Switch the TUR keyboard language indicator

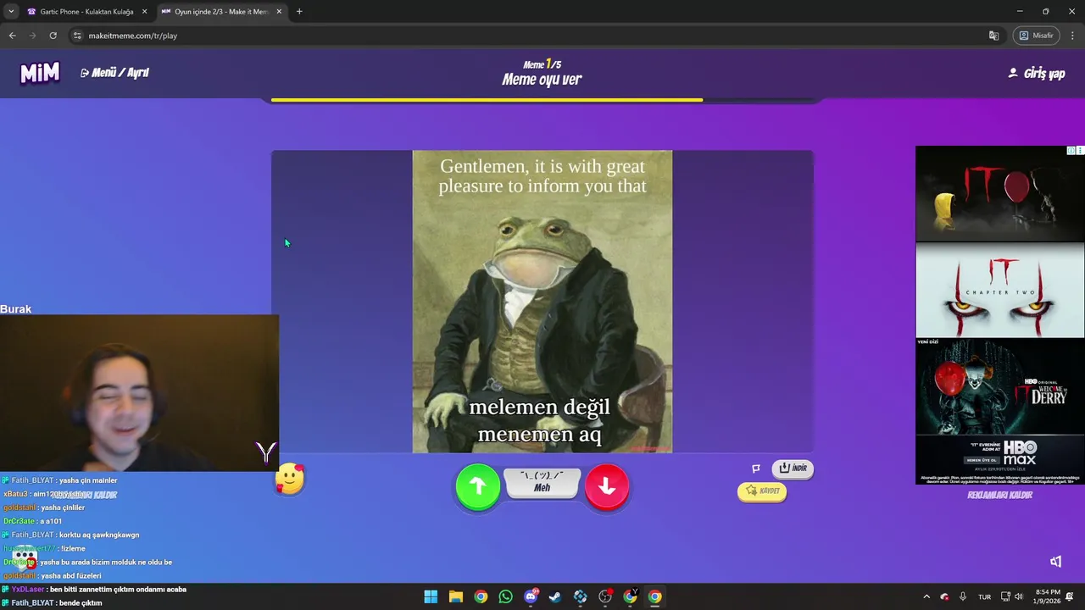[984, 596]
